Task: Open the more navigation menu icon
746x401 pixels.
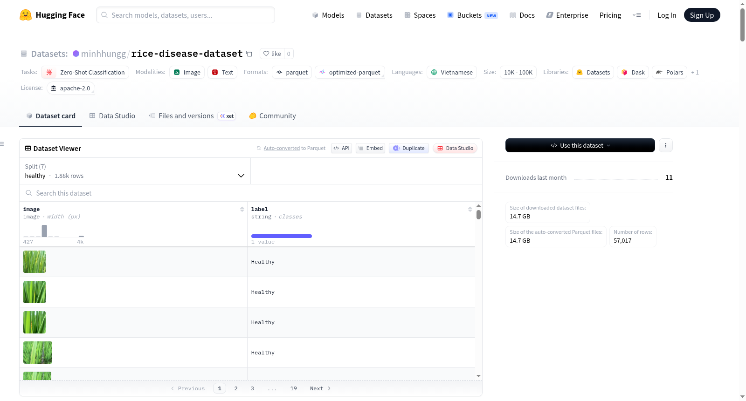Action: (636, 15)
